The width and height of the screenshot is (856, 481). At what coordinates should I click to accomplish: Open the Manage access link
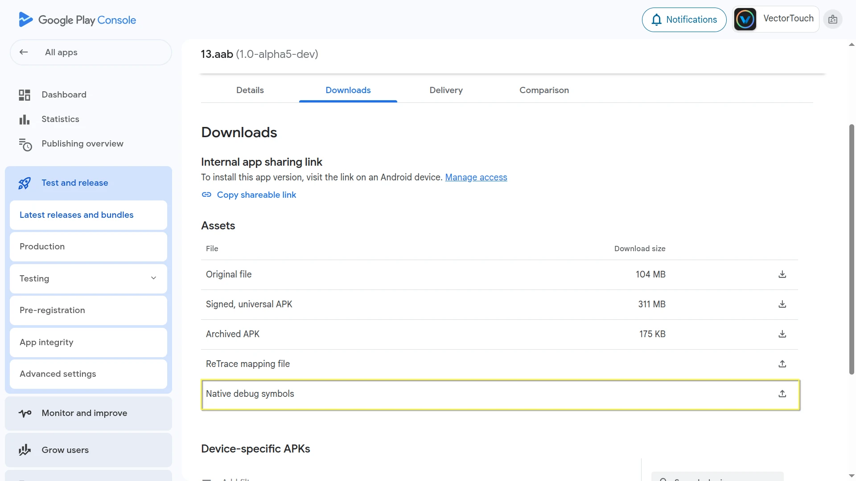(476, 177)
